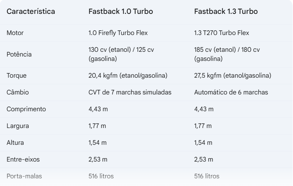Select the Fastback 1.3 Turbo column header
Viewport: 293px width, 186px height.
226,11
